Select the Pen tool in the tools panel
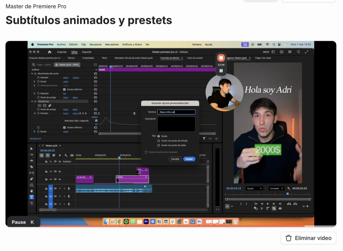343x251 pixels. pos(31,179)
